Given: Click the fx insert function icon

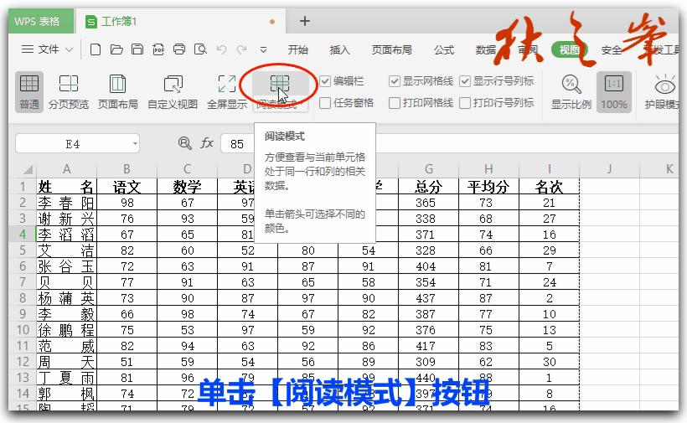Looking at the screenshot, I should (206, 143).
